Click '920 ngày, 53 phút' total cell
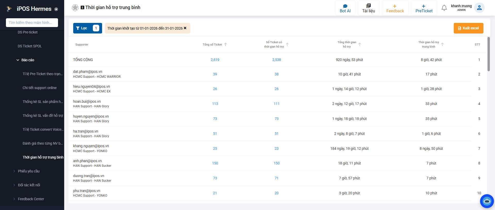Screen dimensions: 495x210 click(349, 60)
